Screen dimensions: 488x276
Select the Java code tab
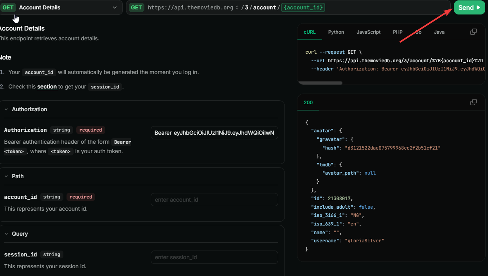[439, 32]
